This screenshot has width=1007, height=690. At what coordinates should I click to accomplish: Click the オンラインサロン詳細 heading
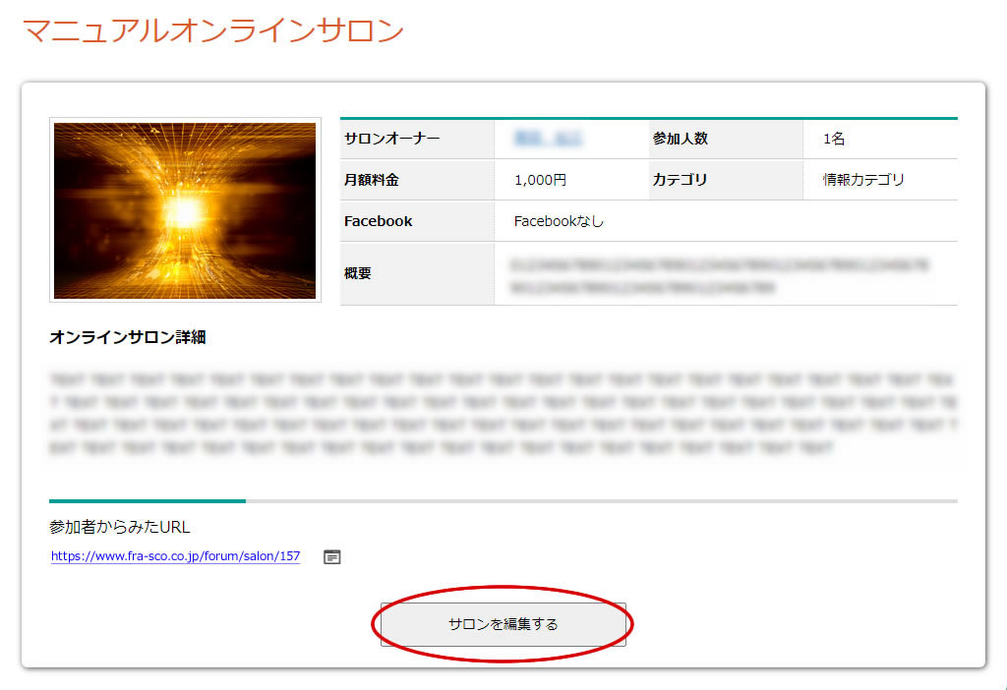pos(127,337)
